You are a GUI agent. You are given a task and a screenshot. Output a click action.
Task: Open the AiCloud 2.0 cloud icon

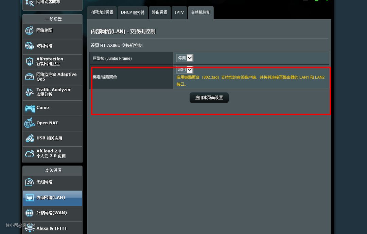pos(30,153)
